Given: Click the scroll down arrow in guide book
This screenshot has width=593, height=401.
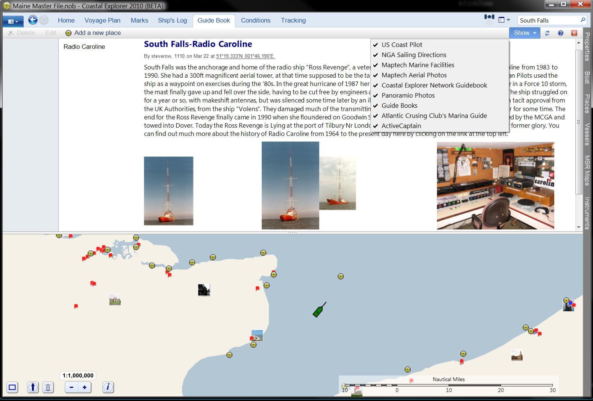Looking at the screenshot, I should coord(579,227).
